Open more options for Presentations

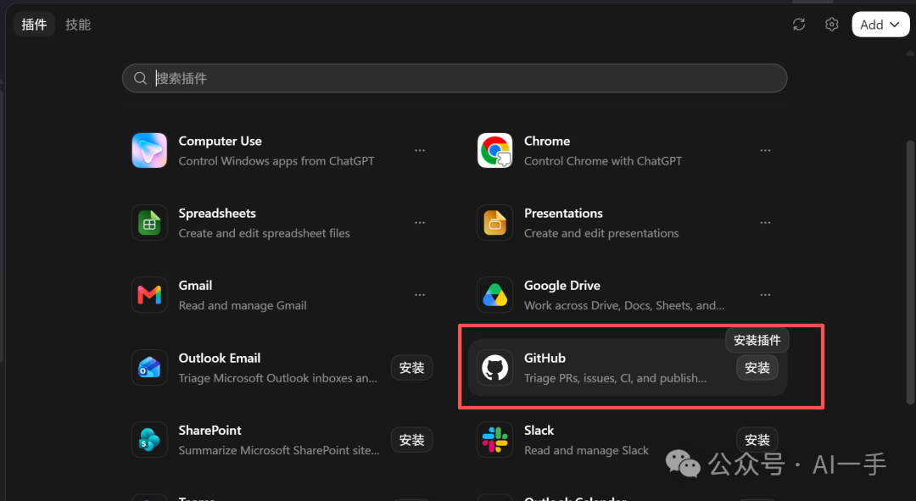pos(765,223)
